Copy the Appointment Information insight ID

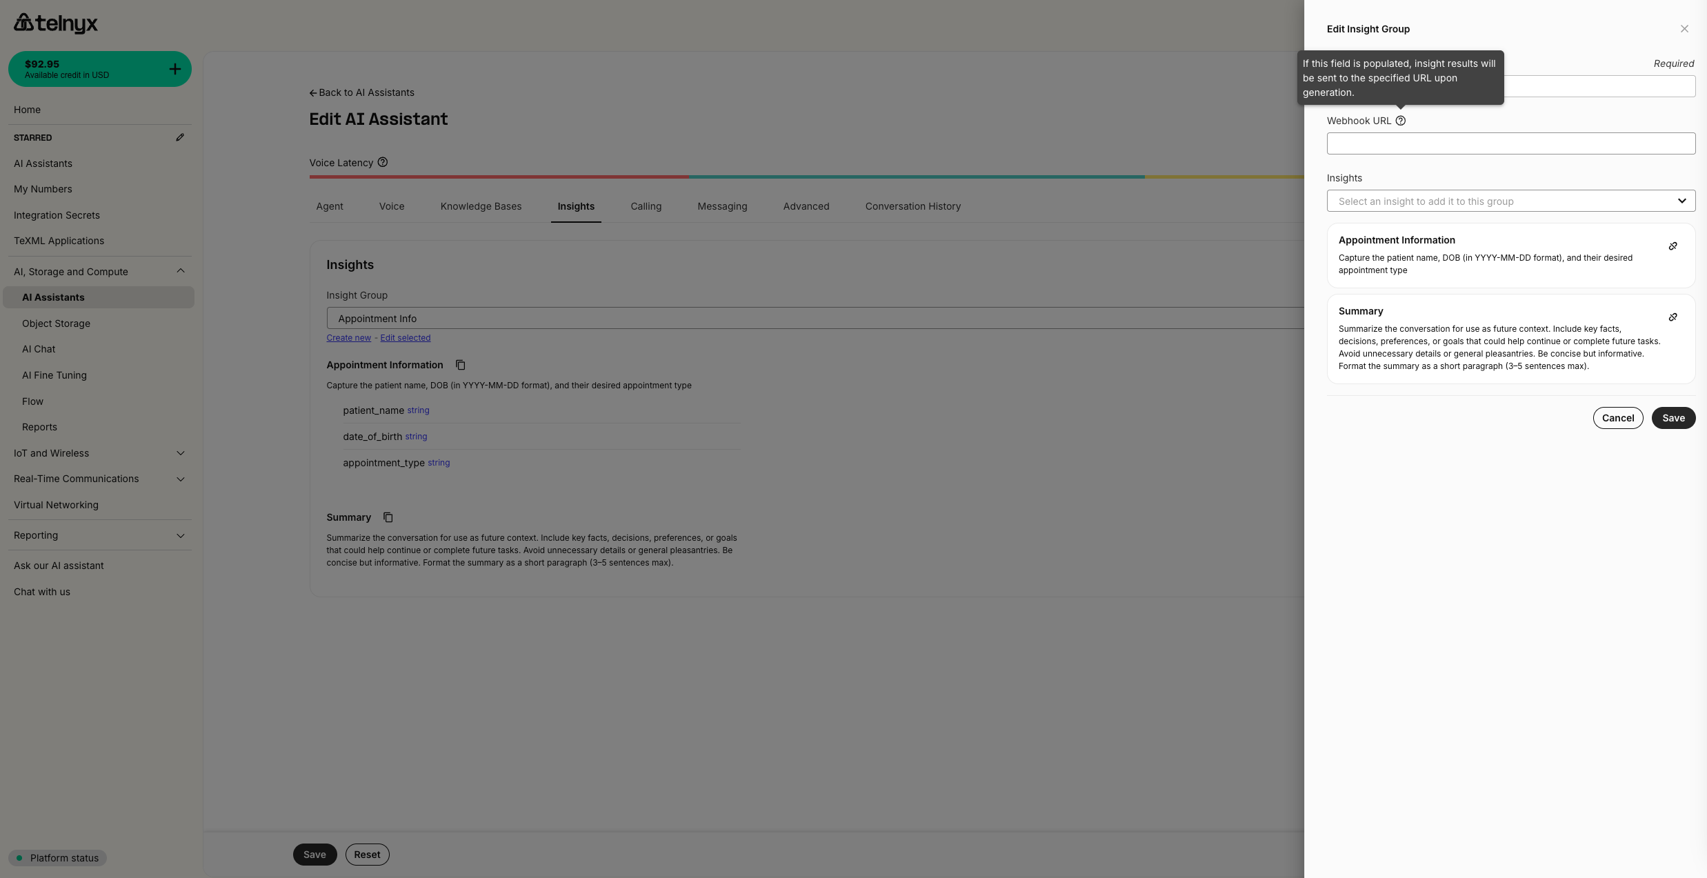click(460, 365)
